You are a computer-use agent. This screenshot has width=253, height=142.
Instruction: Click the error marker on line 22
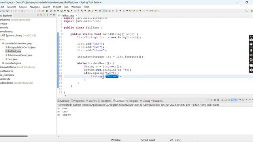tap(59, 76)
